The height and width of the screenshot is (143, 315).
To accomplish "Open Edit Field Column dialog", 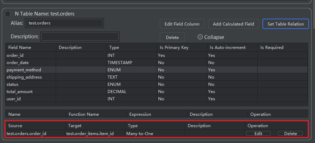I will tap(182, 24).
